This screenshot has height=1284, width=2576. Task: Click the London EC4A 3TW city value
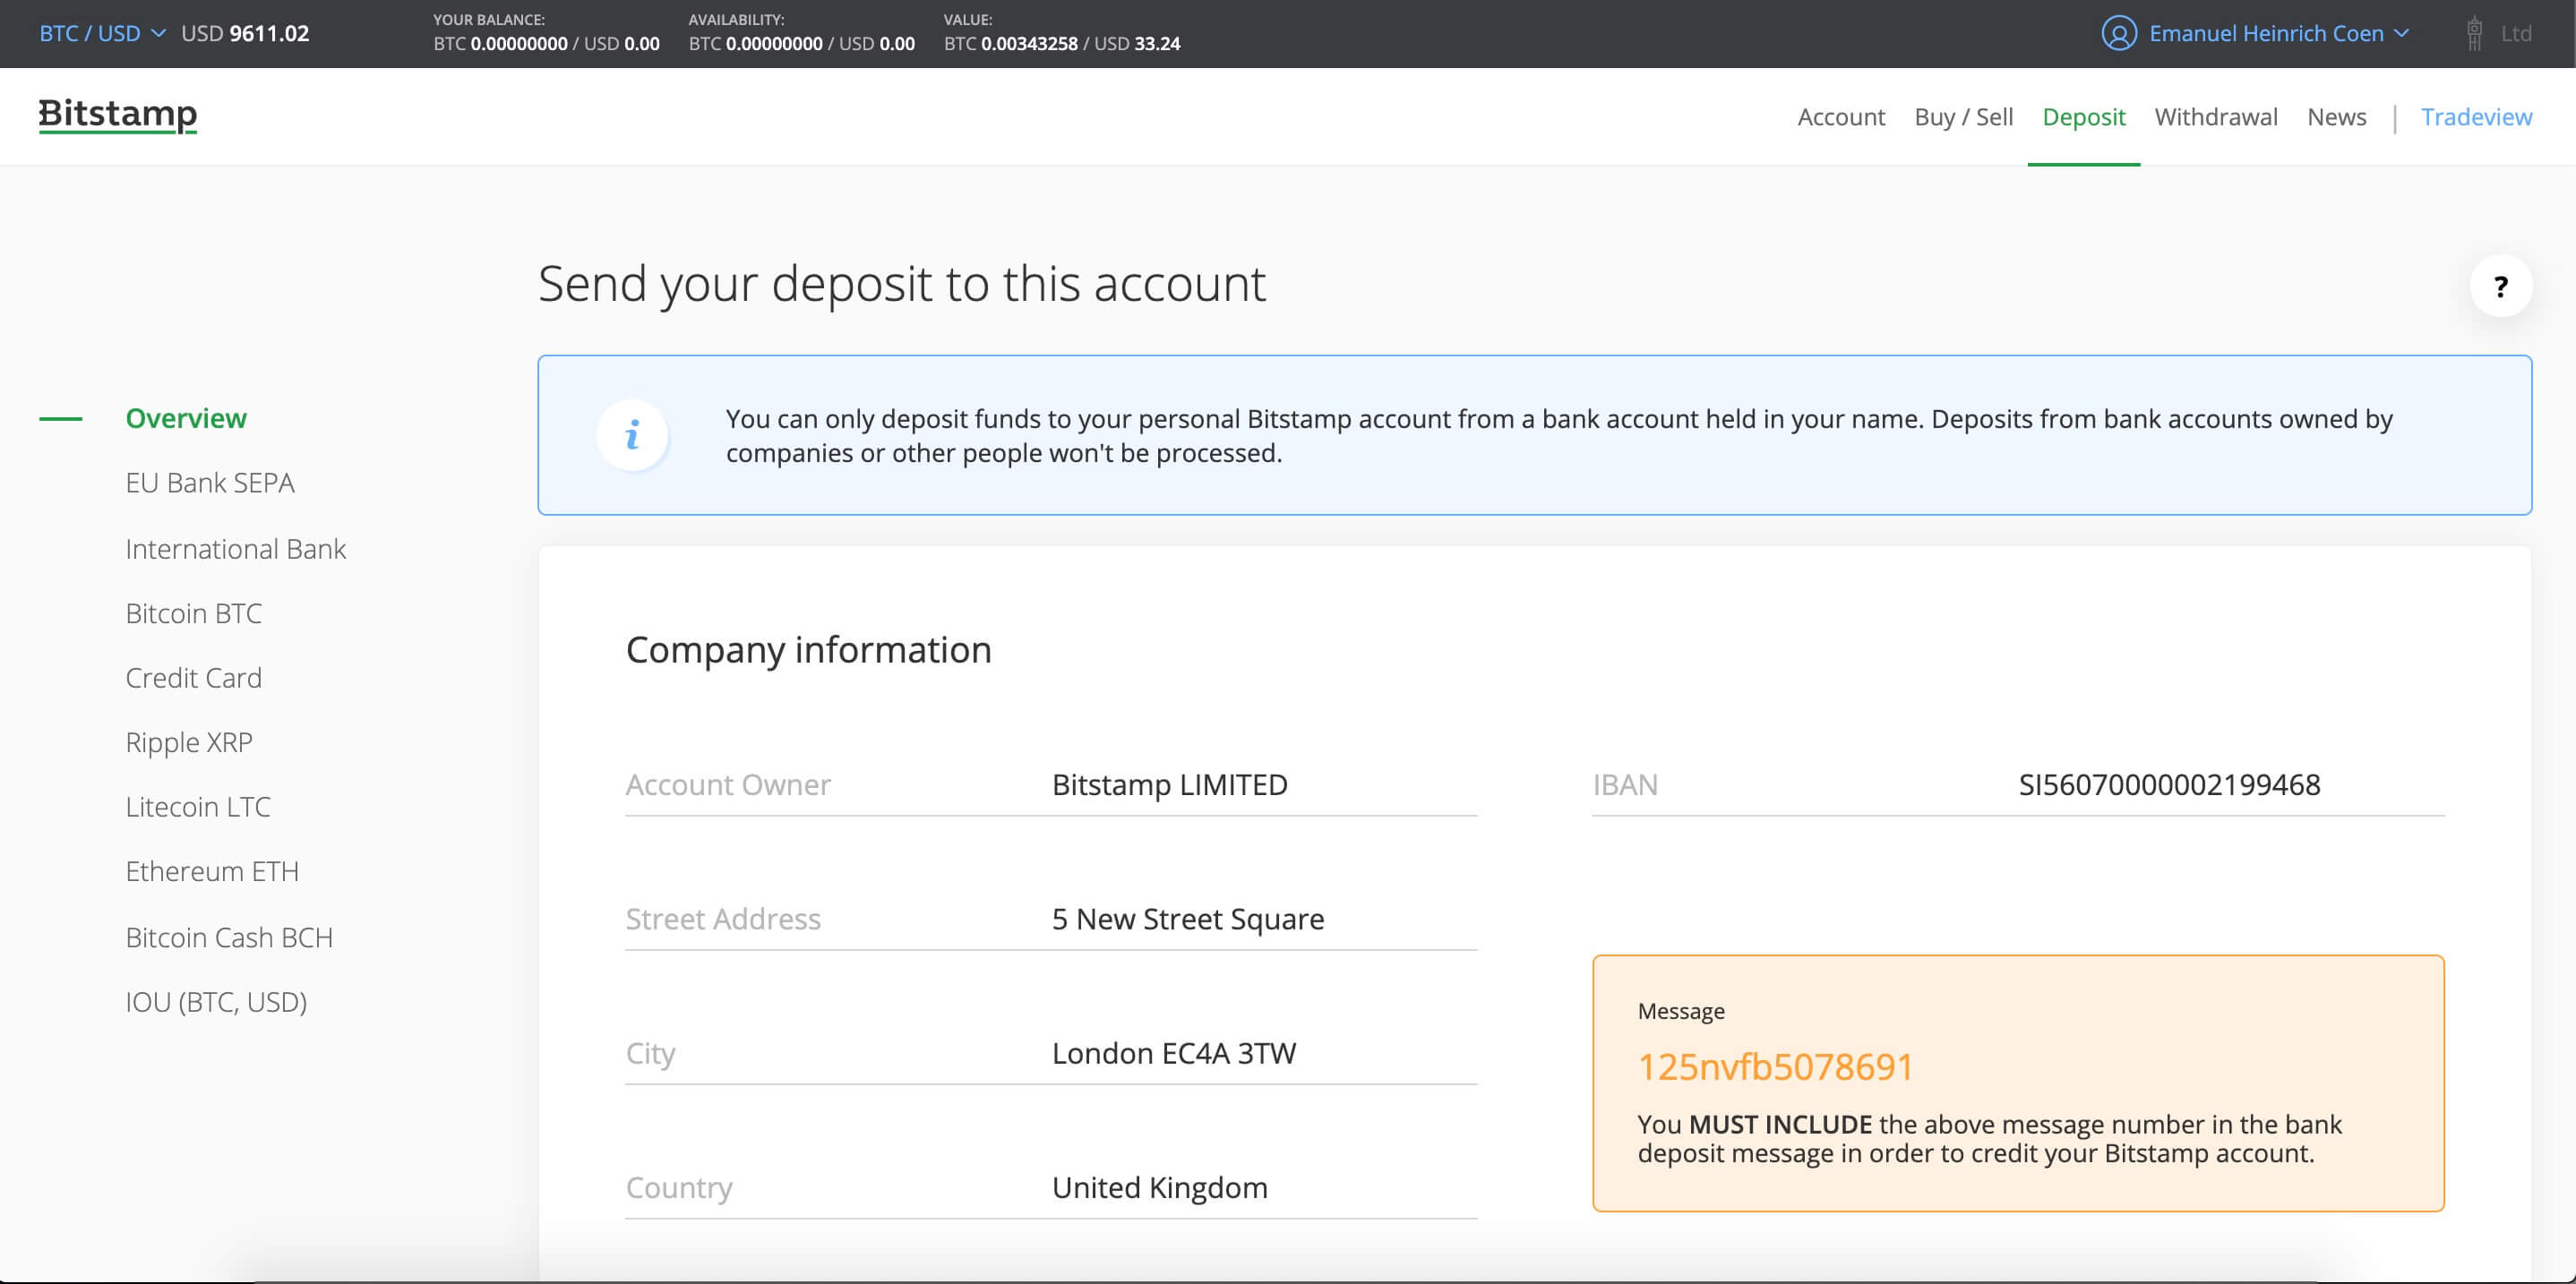pos(1174,1053)
